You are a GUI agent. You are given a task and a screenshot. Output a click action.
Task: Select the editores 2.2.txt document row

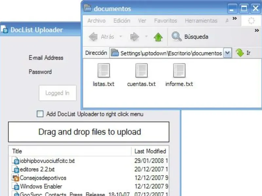pyautogui.click(x=89, y=170)
